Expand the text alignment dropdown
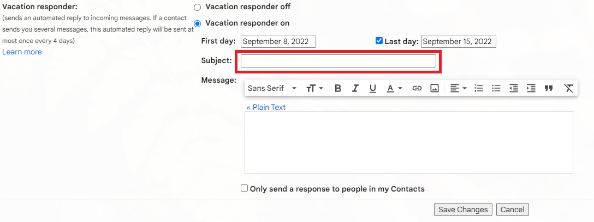 tap(458, 88)
